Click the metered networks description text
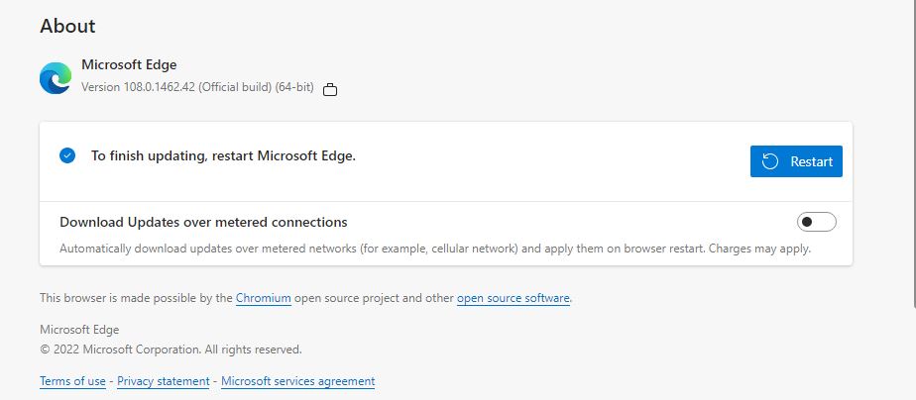 (435, 249)
